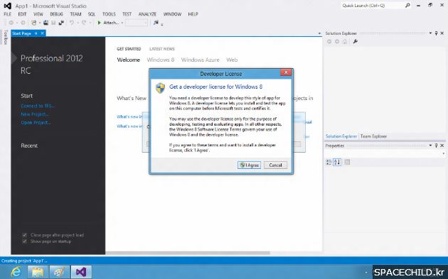Viewport: 448px width, 279px height.
Task: Click the Visual Studio taskbar icon
Action: tap(82, 272)
